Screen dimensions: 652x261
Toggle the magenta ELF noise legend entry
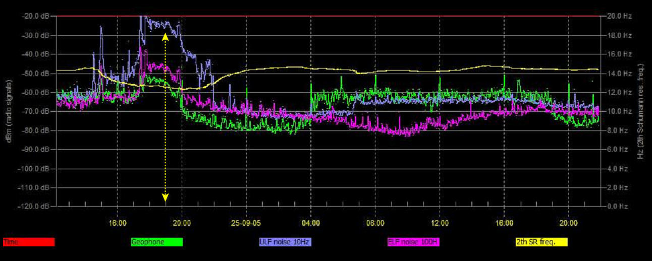413,242
